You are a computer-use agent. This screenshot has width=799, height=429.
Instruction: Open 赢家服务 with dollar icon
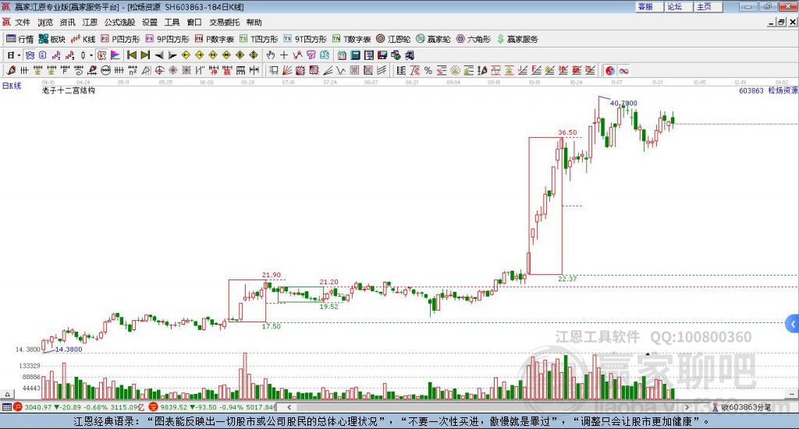point(517,39)
